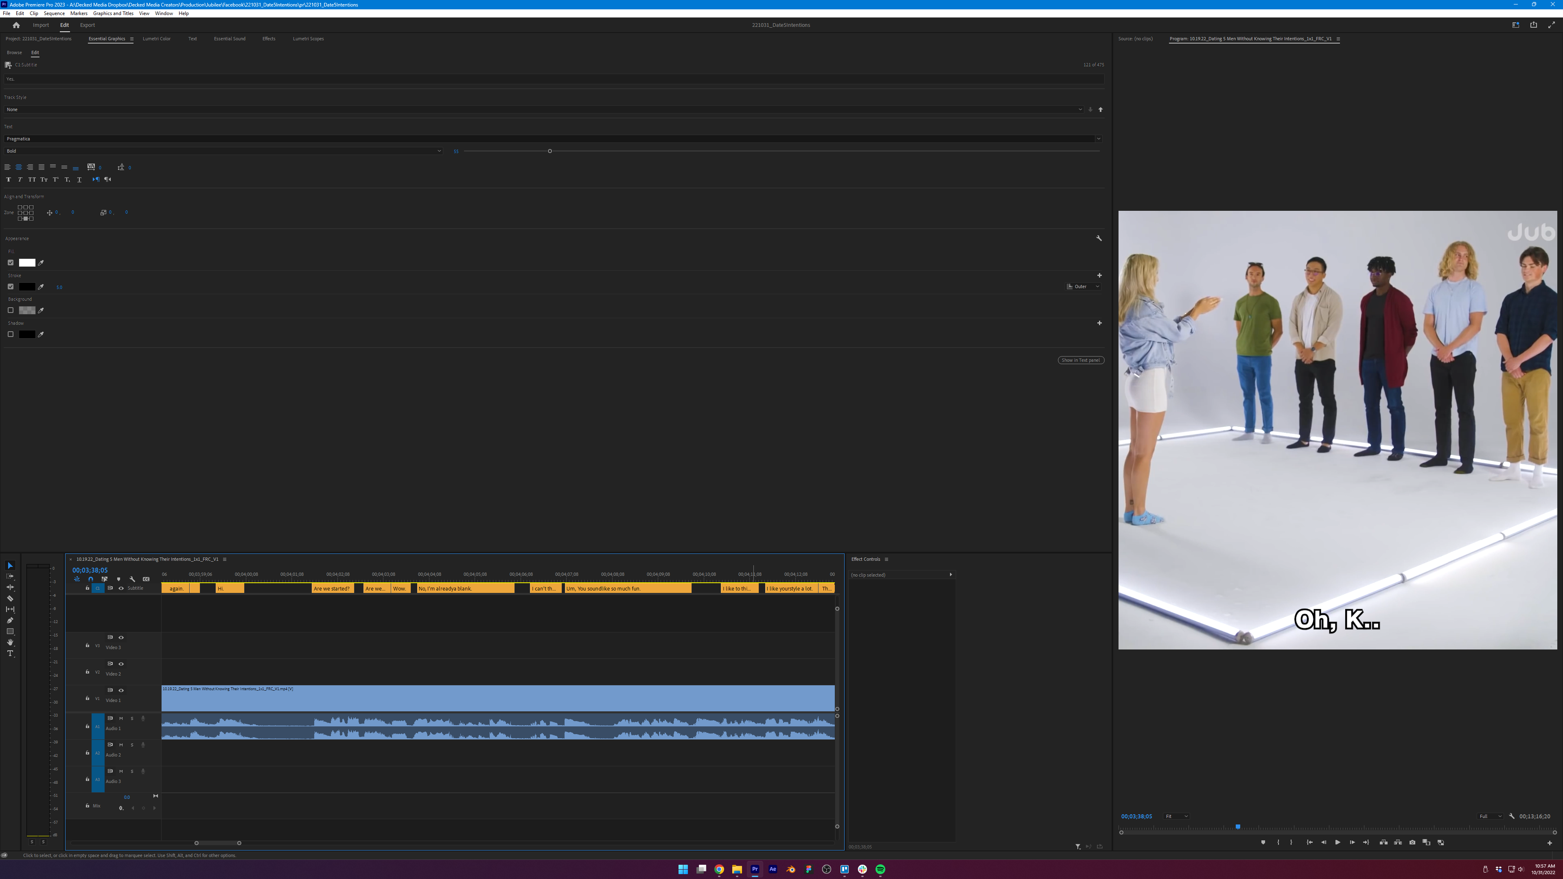
Task: Open graphics properties wrench in Appearance
Action: click(x=1099, y=238)
